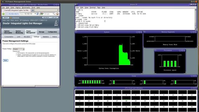Click the terminal's vertical scrollbar up arrow
Viewport: 199px width, 112px height.
click(196, 10)
